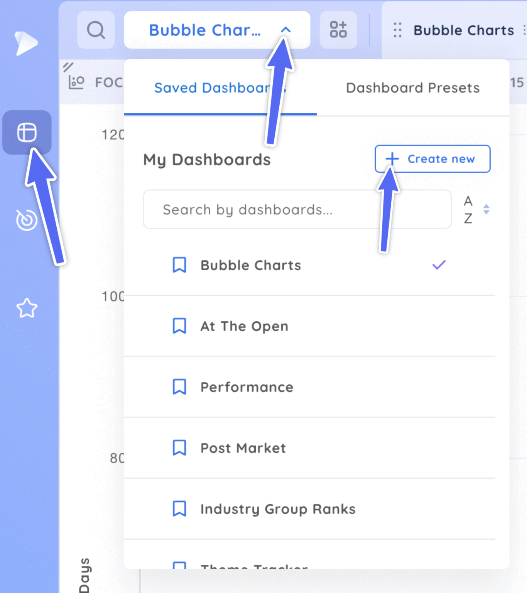Click the checkmark beside Bubble Charts

click(438, 265)
